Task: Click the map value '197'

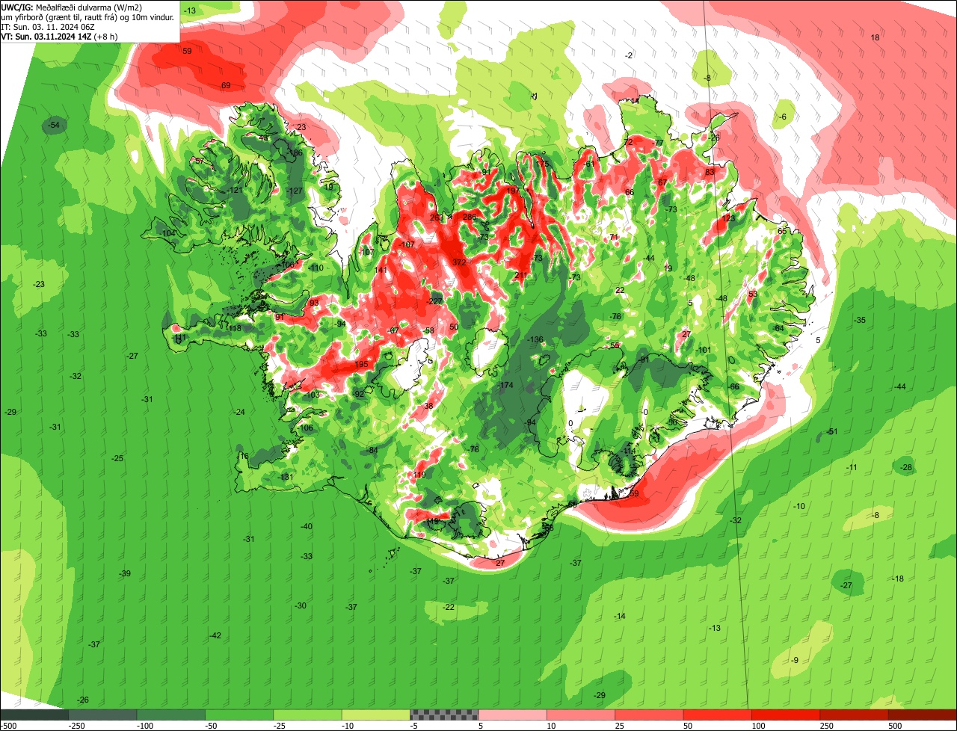Action: point(514,191)
